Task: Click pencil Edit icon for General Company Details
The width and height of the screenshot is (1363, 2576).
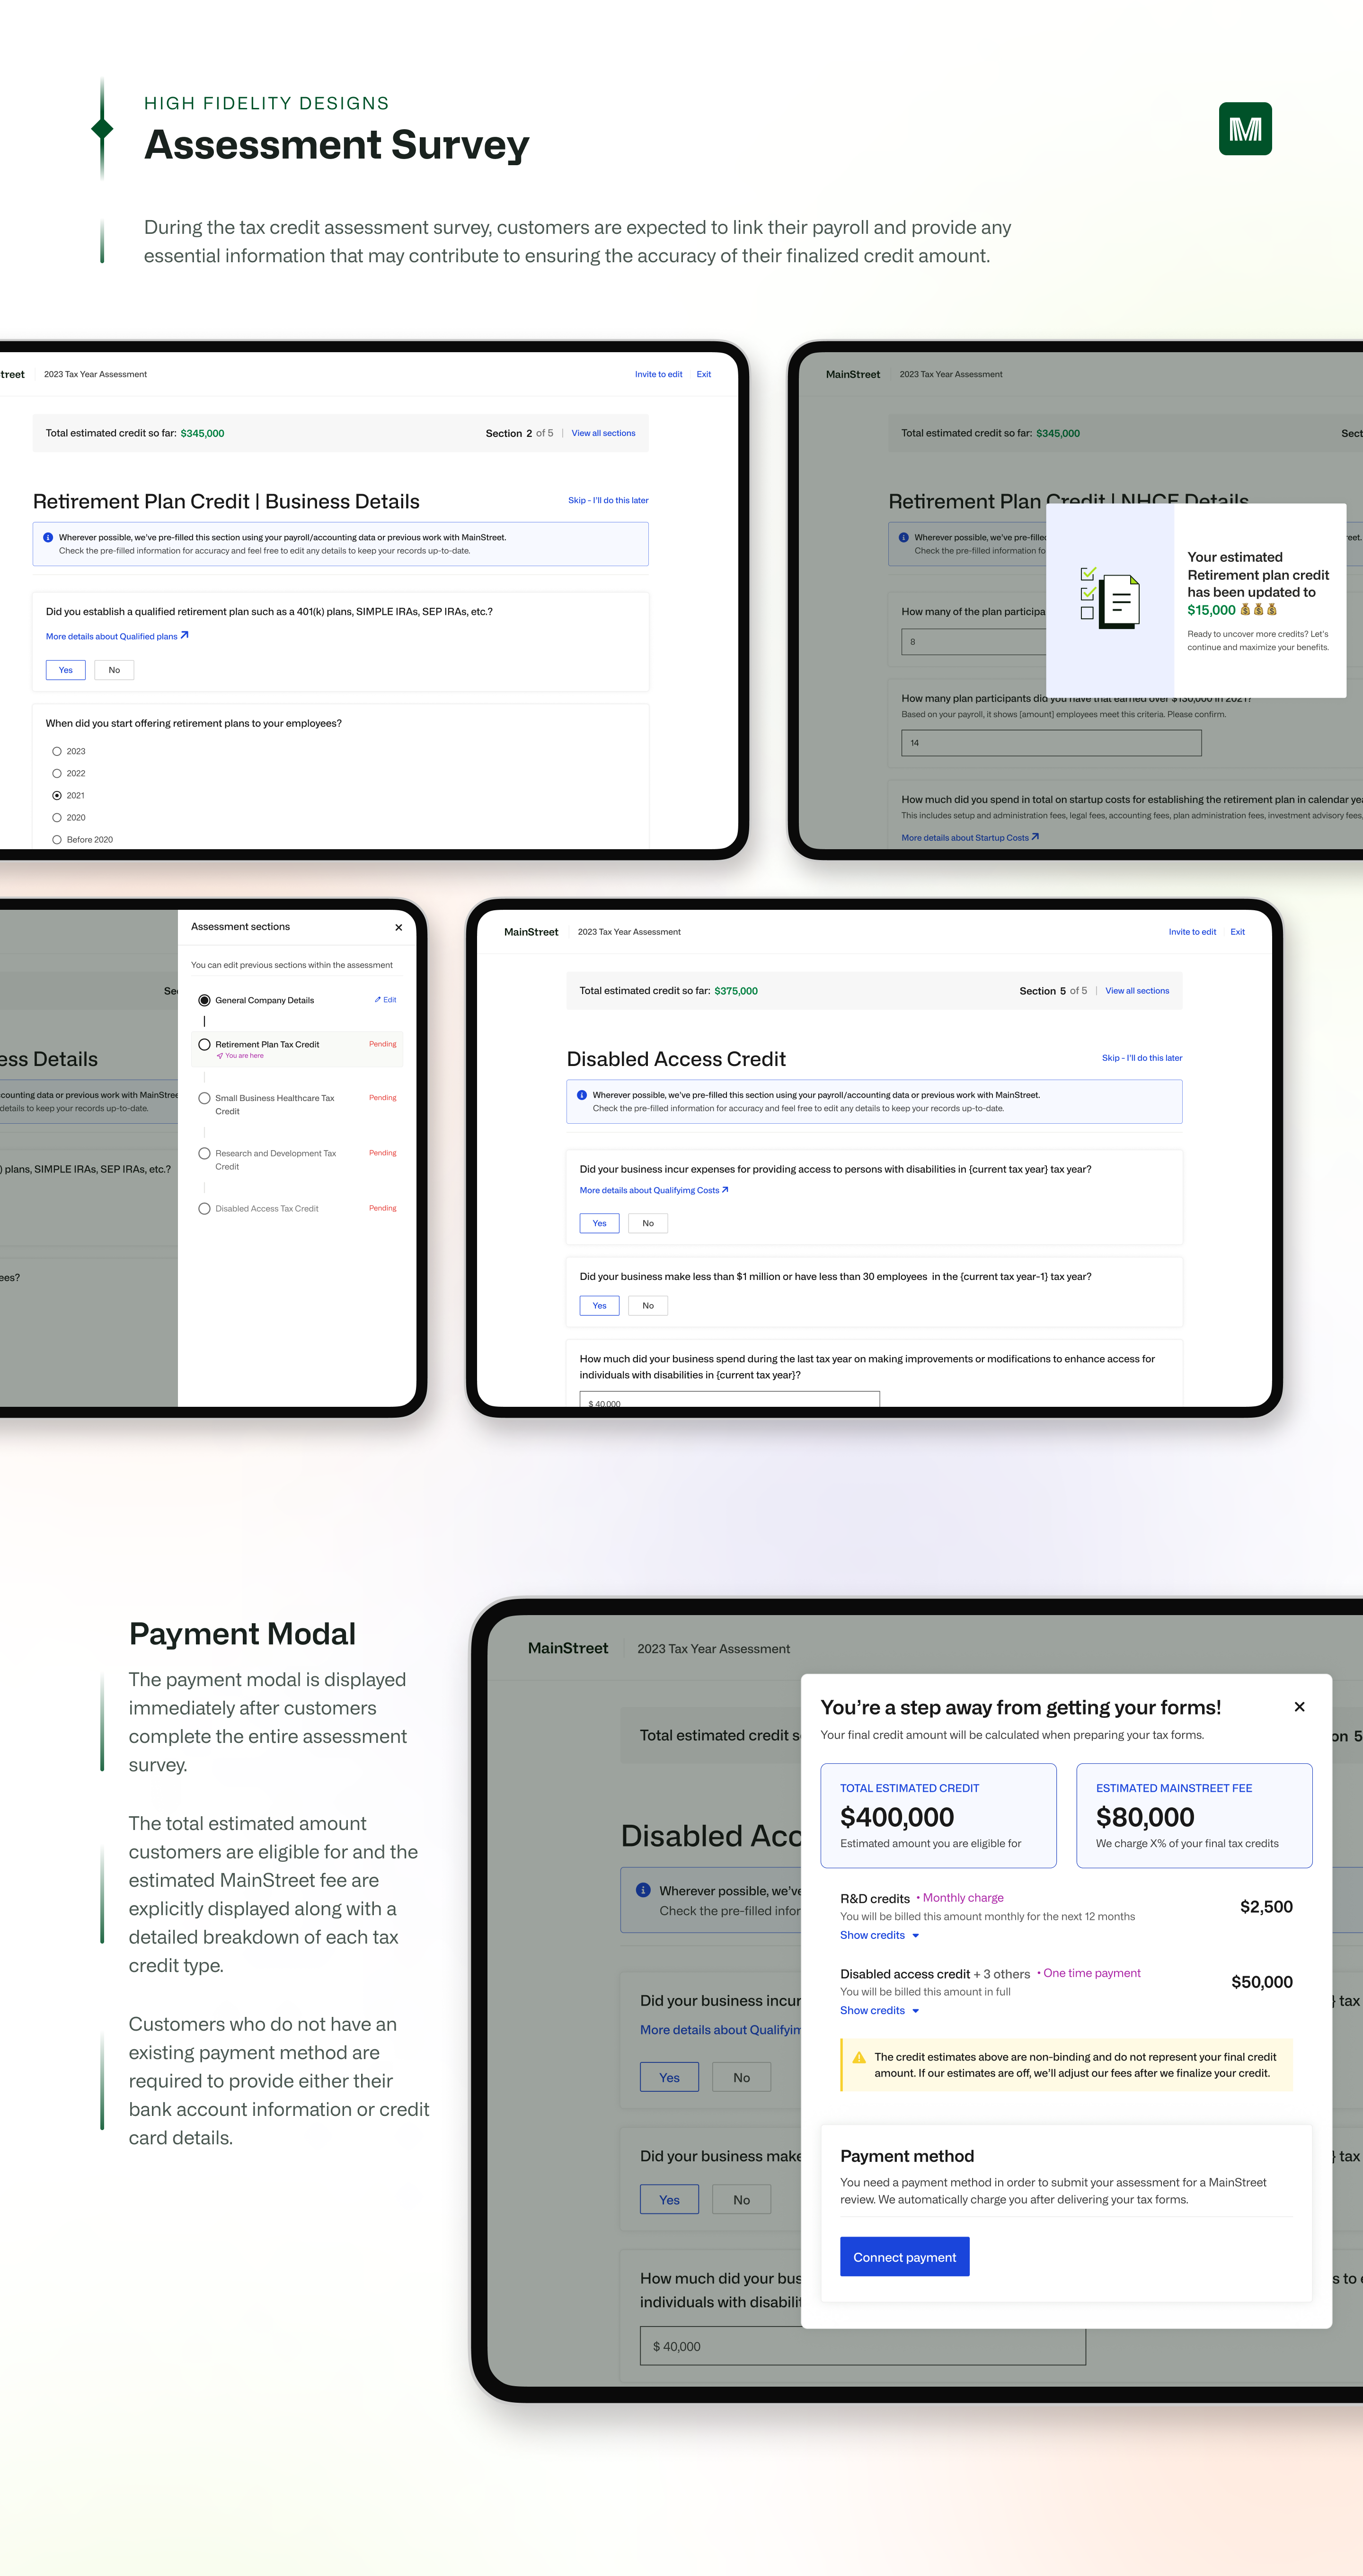Action: tap(378, 999)
